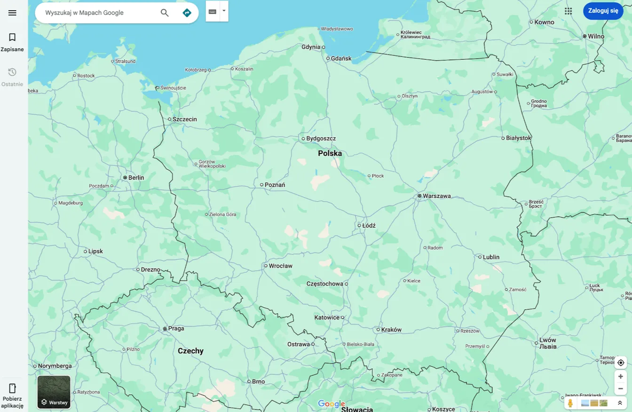Click the Szczecin city label

click(x=185, y=119)
